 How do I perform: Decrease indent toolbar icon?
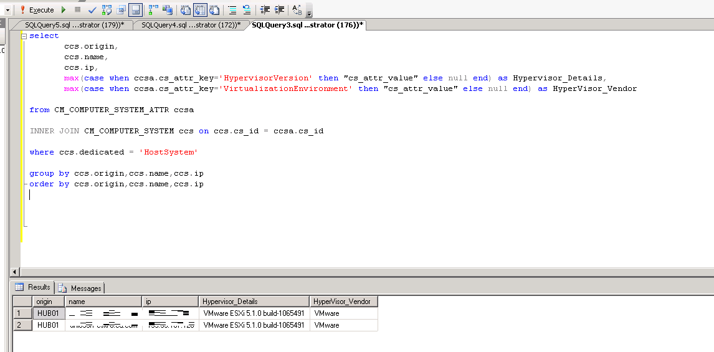[265, 9]
